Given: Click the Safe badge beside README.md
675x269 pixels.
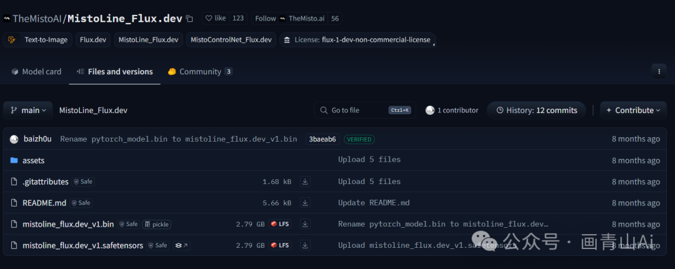Looking at the screenshot, I should 81,203.
